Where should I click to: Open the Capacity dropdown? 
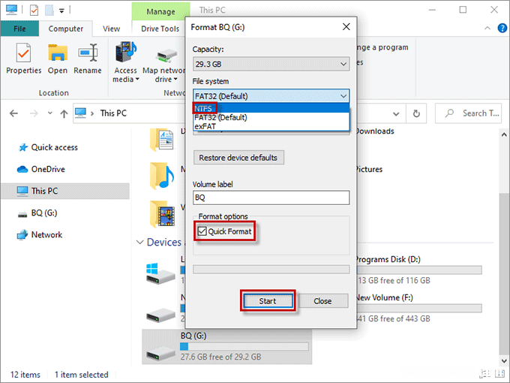click(271, 64)
